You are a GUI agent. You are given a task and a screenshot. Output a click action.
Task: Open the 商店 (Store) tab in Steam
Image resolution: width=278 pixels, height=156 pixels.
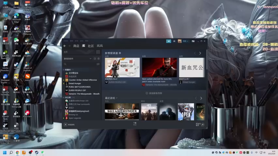tap(76, 46)
